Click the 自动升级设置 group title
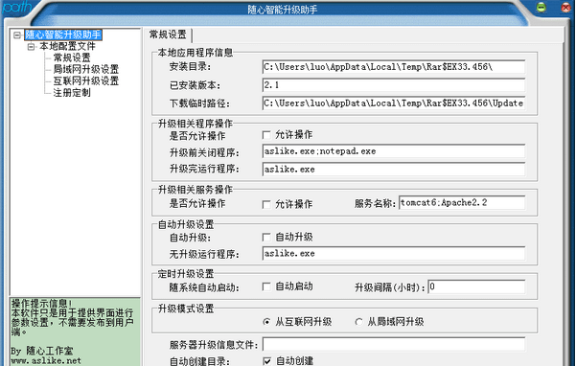This screenshot has width=576, height=366. [186, 224]
